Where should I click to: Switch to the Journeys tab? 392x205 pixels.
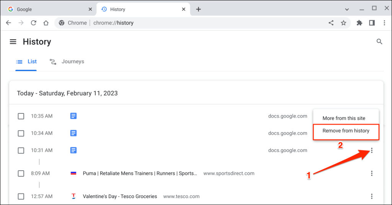coord(67,61)
